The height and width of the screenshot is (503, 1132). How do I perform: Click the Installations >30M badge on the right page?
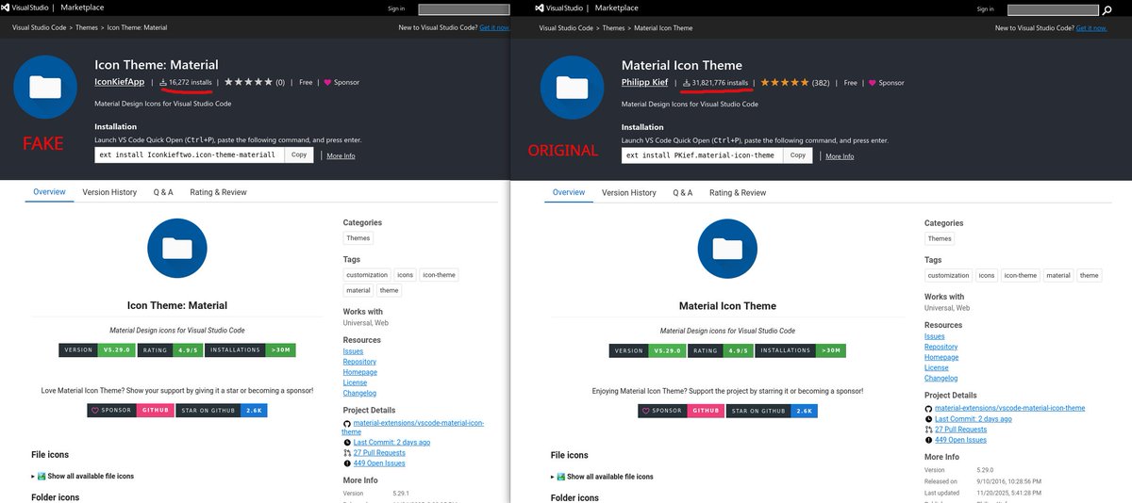coord(800,350)
